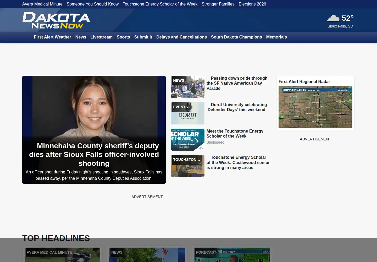
Task: Click the Sponsored label under Scholar story
Action: (215, 142)
